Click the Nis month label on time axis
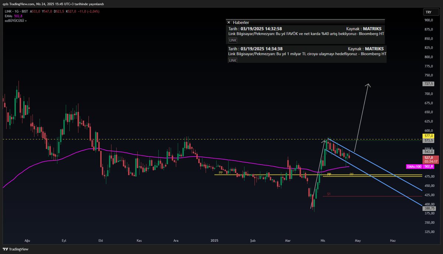Screen dimensions: 443x254 323,240
